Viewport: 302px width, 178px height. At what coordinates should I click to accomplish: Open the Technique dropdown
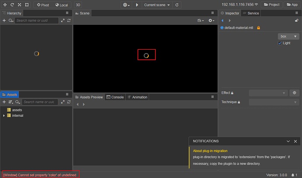(274, 102)
